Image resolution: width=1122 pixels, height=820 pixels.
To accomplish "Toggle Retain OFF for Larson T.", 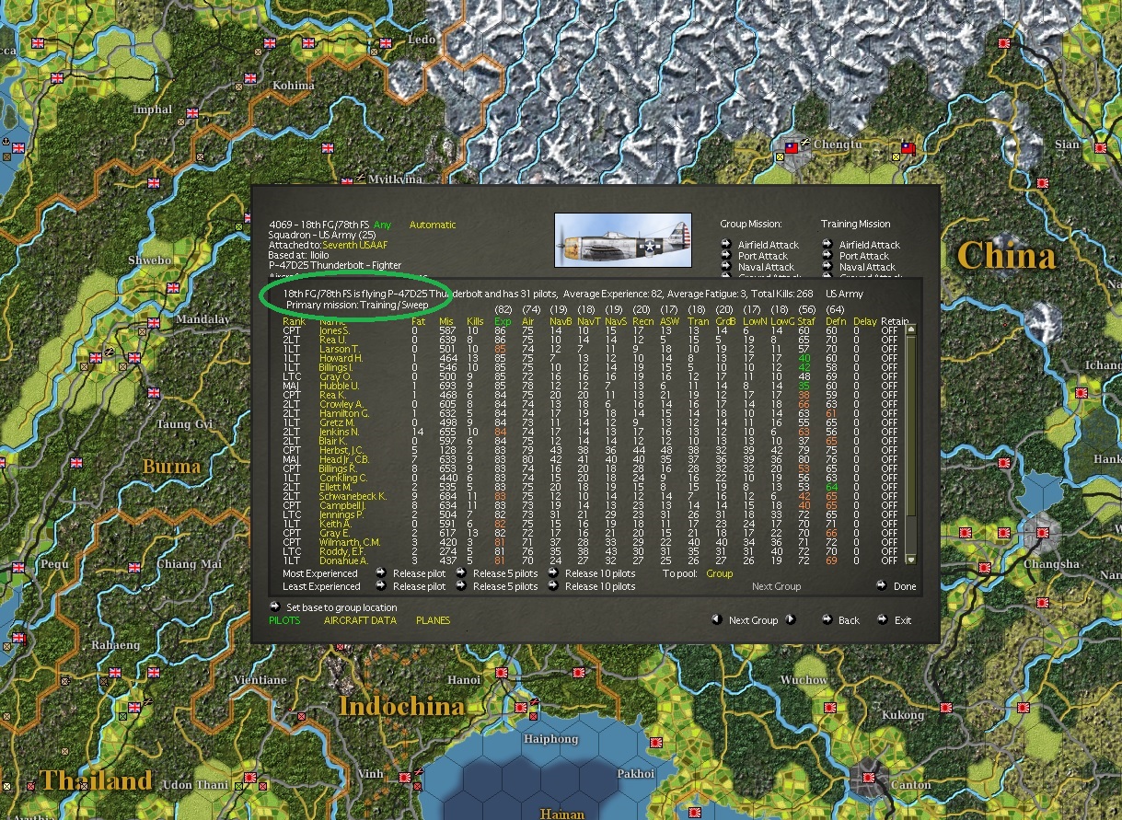I will click(x=888, y=349).
